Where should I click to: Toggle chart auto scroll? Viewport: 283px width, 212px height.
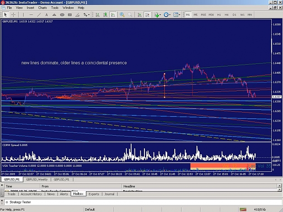coord(139,15)
